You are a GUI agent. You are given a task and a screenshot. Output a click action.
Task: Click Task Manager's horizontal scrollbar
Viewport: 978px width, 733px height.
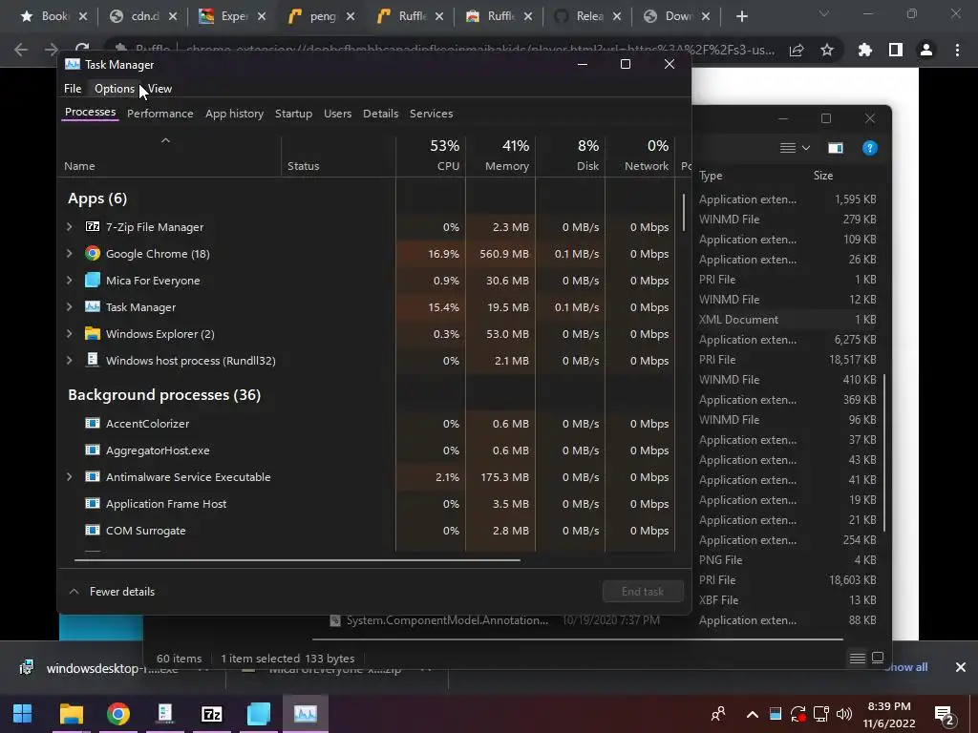click(297, 560)
